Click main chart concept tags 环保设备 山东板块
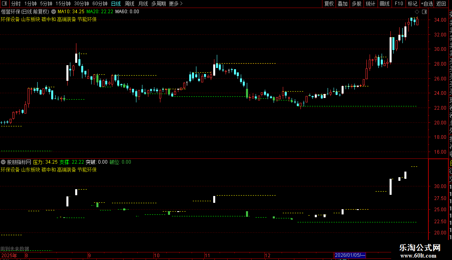Image resolution: width=452 pixels, height=260 pixels. click(x=20, y=19)
